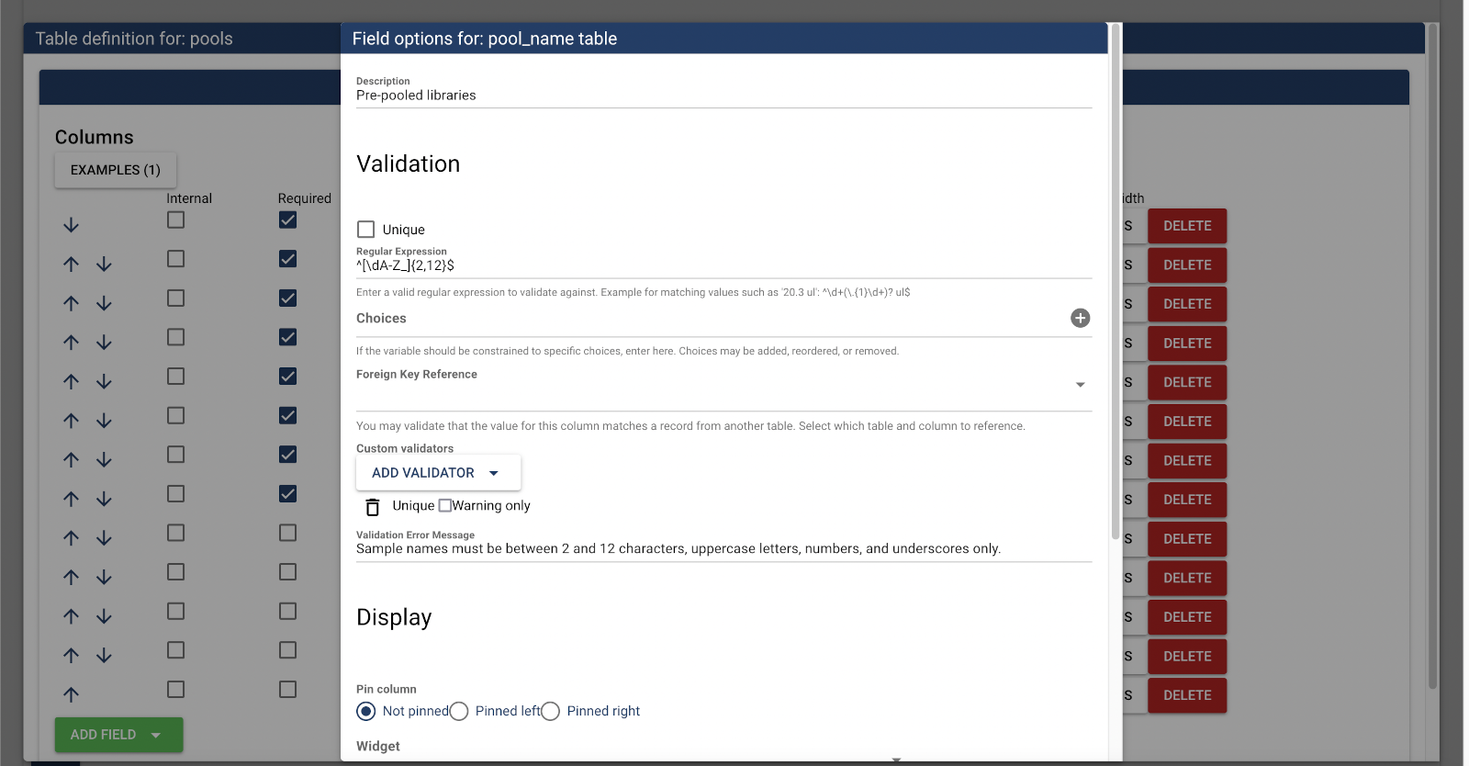Move the last column row up

point(72,694)
